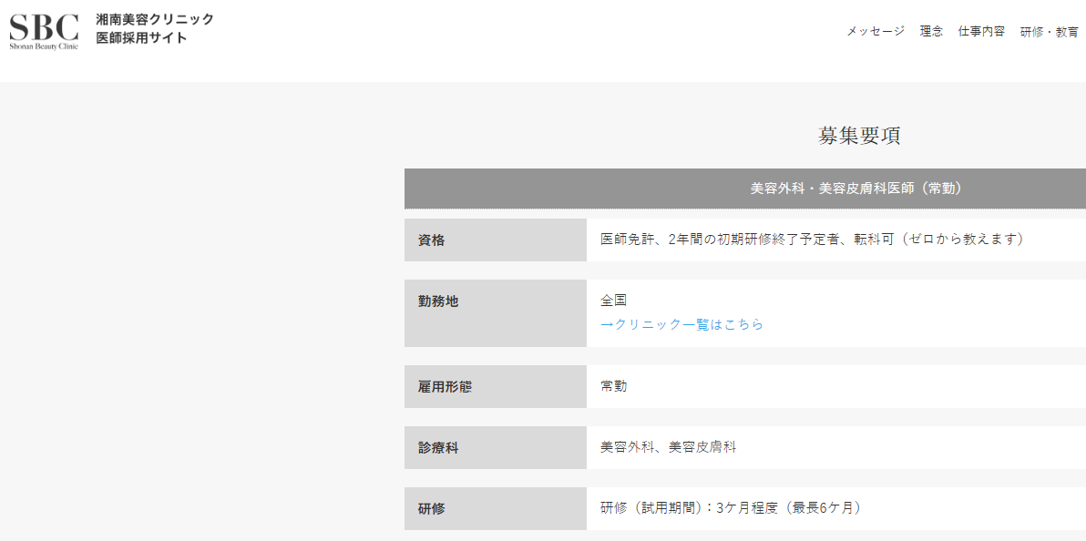Image resolution: width=1086 pixels, height=541 pixels.
Task: Select the 医師免許、2年間の初期研修 qualification text
Action: tap(812, 240)
